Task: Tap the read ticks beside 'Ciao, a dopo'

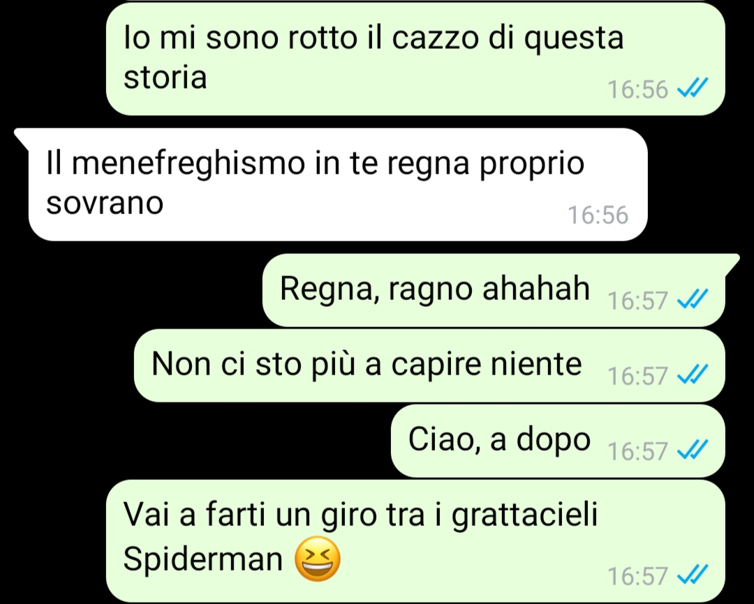Action: pos(693,449)
